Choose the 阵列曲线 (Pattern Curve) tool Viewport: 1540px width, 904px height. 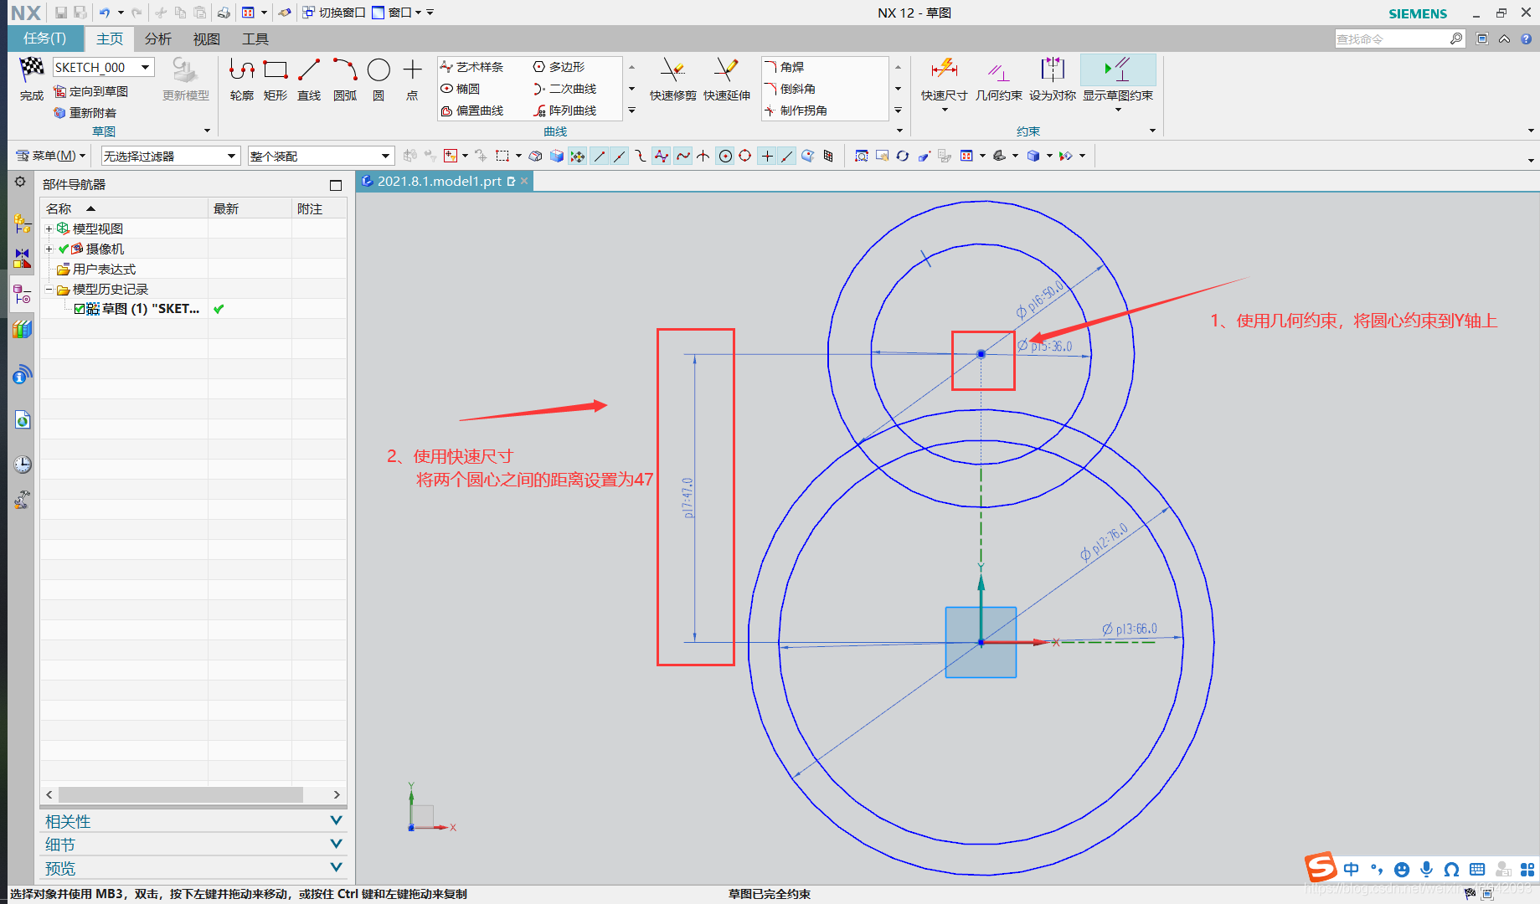[x=565, y=110]
